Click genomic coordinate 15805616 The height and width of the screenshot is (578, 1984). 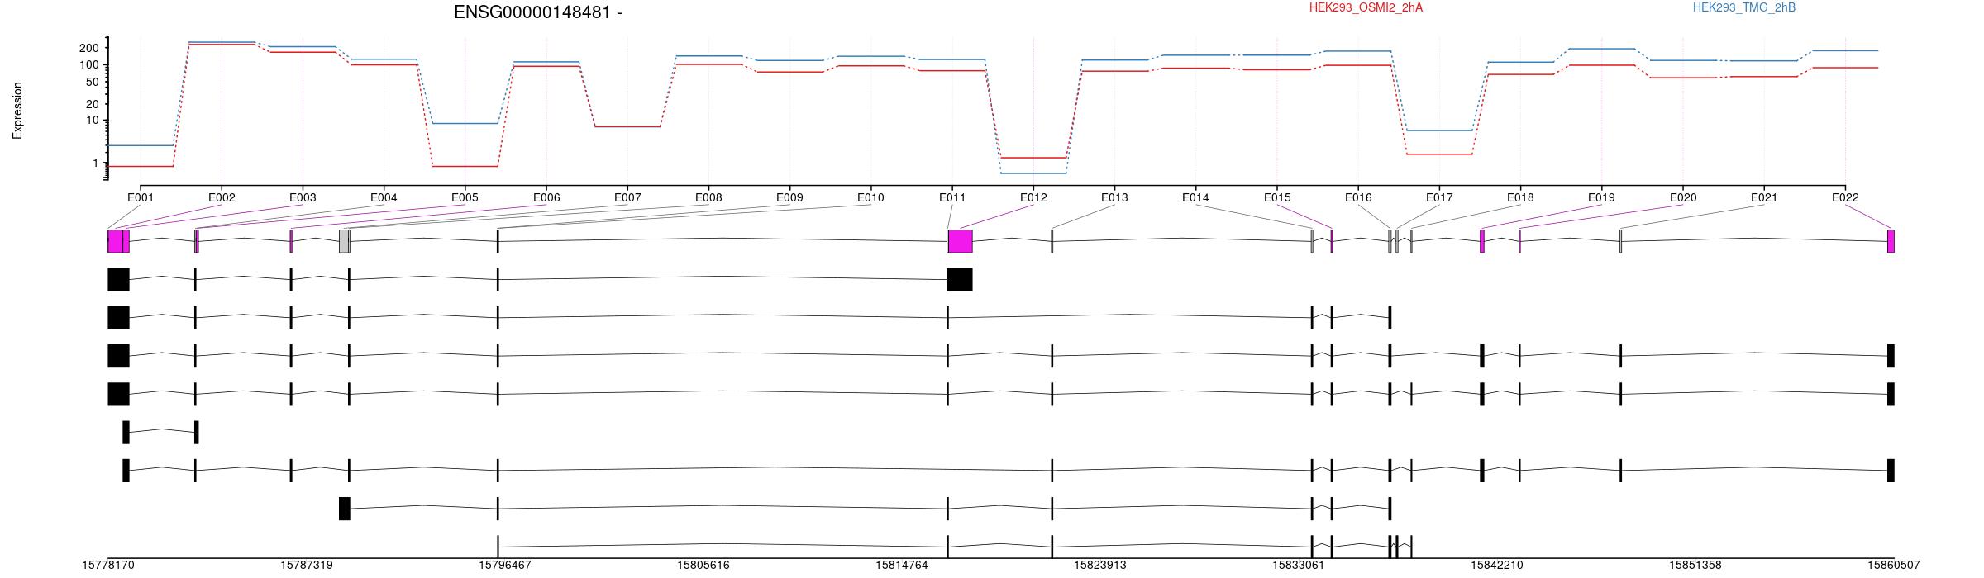click(703, 566)
